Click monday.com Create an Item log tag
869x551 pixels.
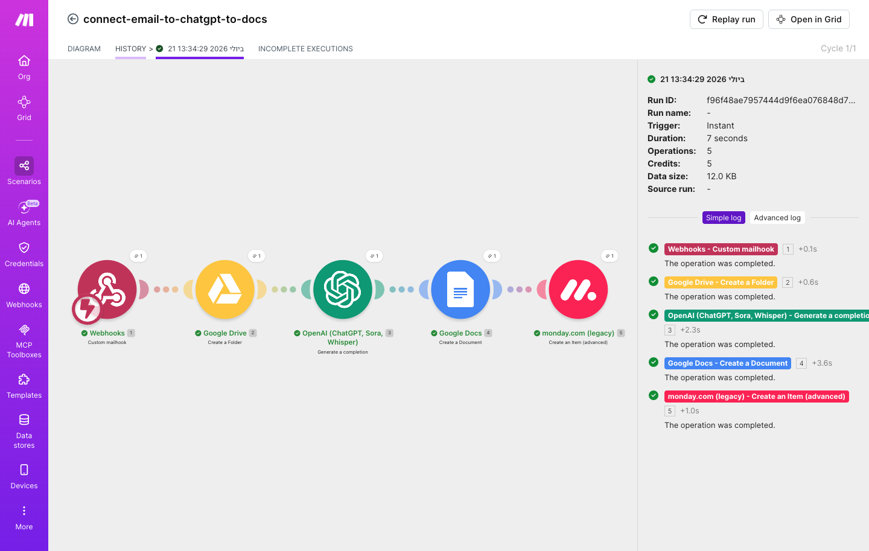[x=756, y=397]
